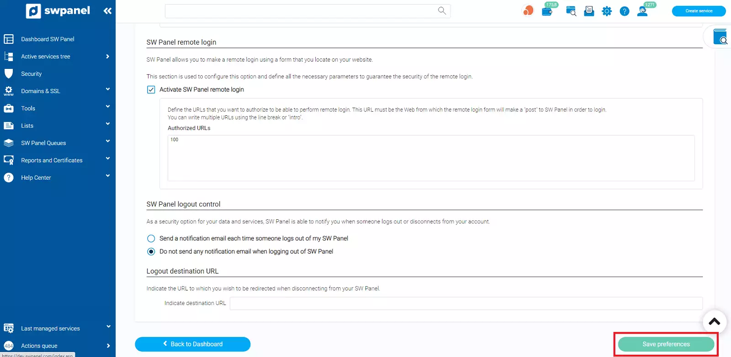Click the browser window search icon
This screenshot has width=731, height=357.
click(x=571, y=11)
